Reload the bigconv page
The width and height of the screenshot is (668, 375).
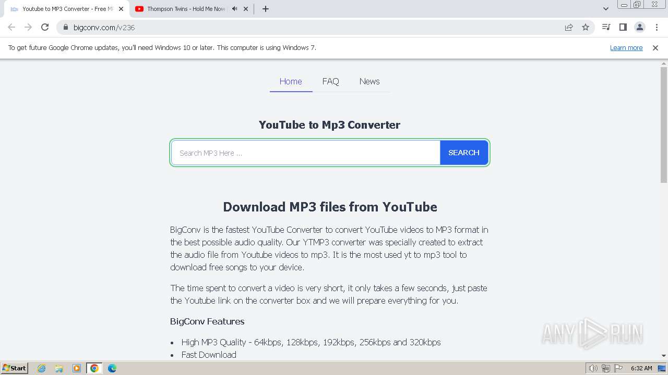click(45, 27)
